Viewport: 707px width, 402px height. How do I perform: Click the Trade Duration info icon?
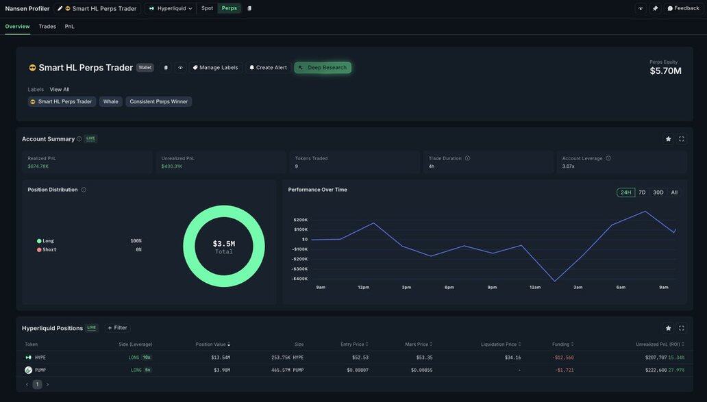(x=468, y=158)
